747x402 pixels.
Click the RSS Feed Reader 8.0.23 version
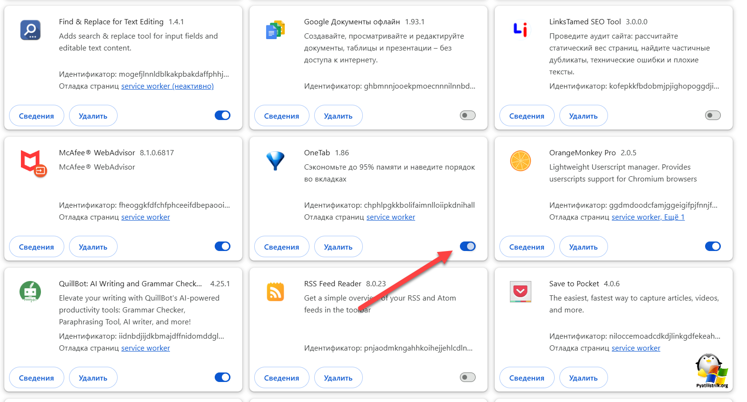pos(376,284)
